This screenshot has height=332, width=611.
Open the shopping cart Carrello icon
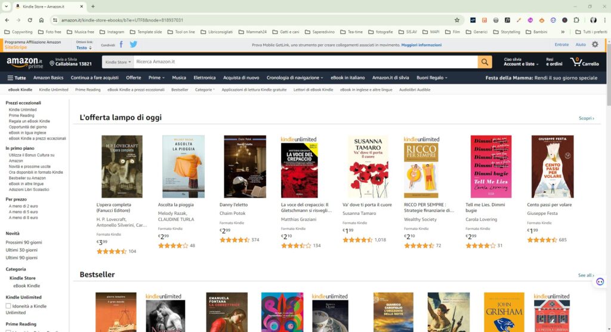(585, 62)
